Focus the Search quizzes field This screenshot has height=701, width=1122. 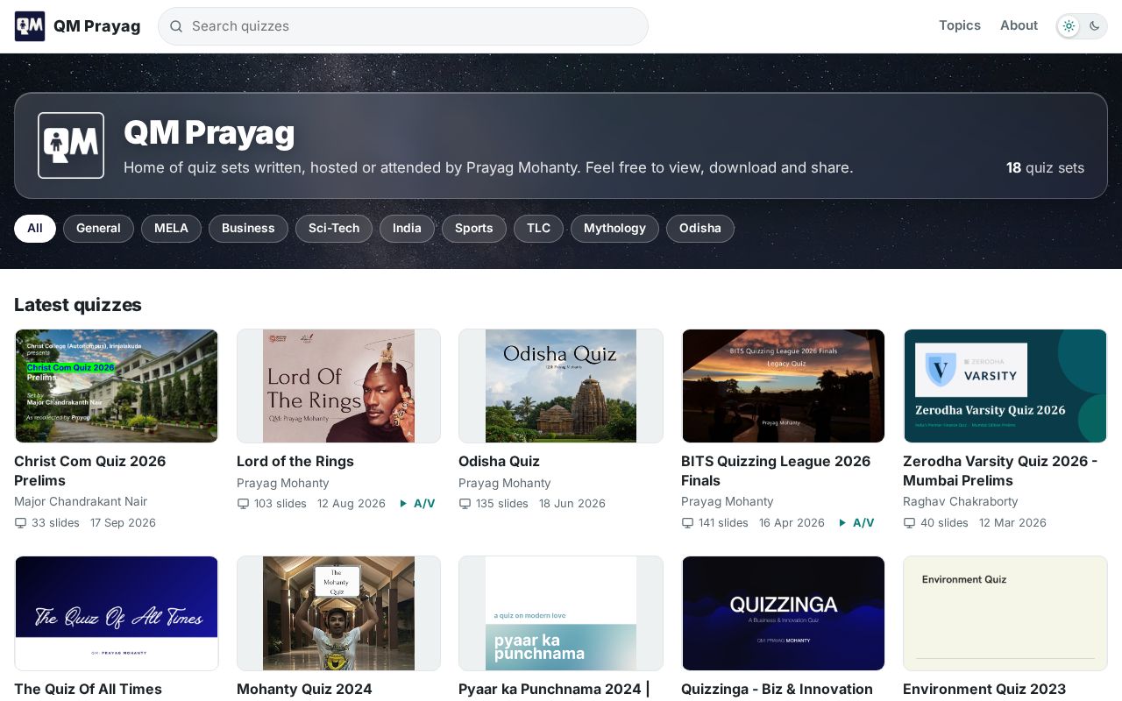pos(403,26)
